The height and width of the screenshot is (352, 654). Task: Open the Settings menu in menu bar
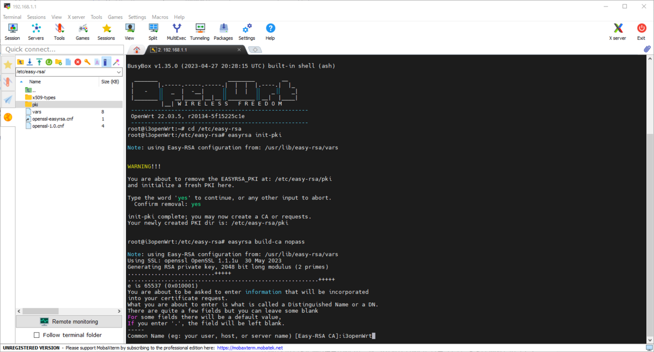pos(137,17)
